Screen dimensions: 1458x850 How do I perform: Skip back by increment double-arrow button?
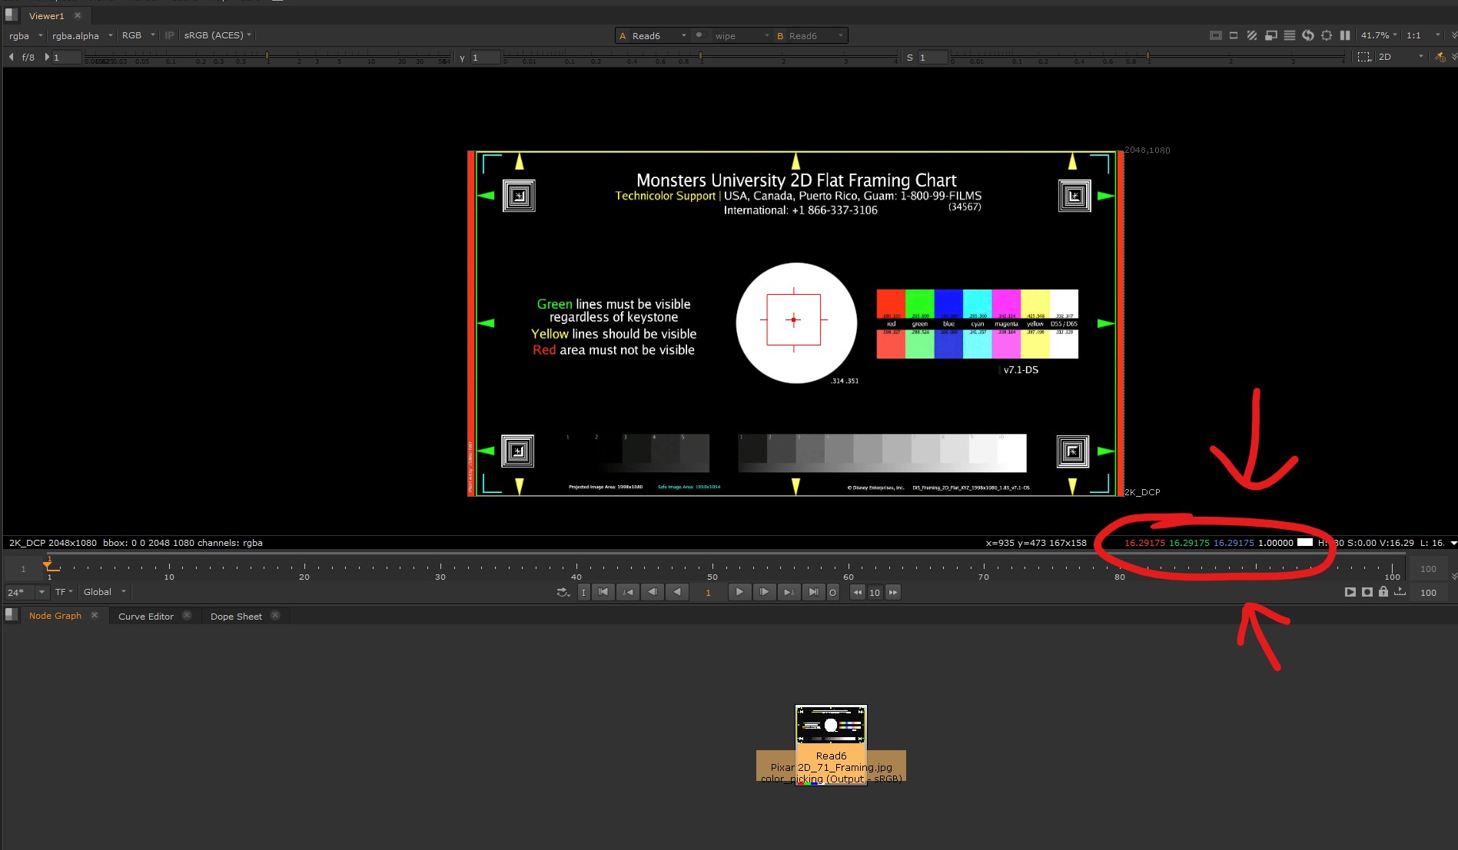tap(858, 592)
